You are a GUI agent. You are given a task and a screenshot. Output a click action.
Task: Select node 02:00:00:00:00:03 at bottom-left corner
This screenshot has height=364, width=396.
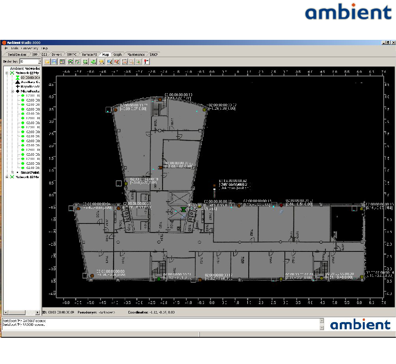point(92,276)
